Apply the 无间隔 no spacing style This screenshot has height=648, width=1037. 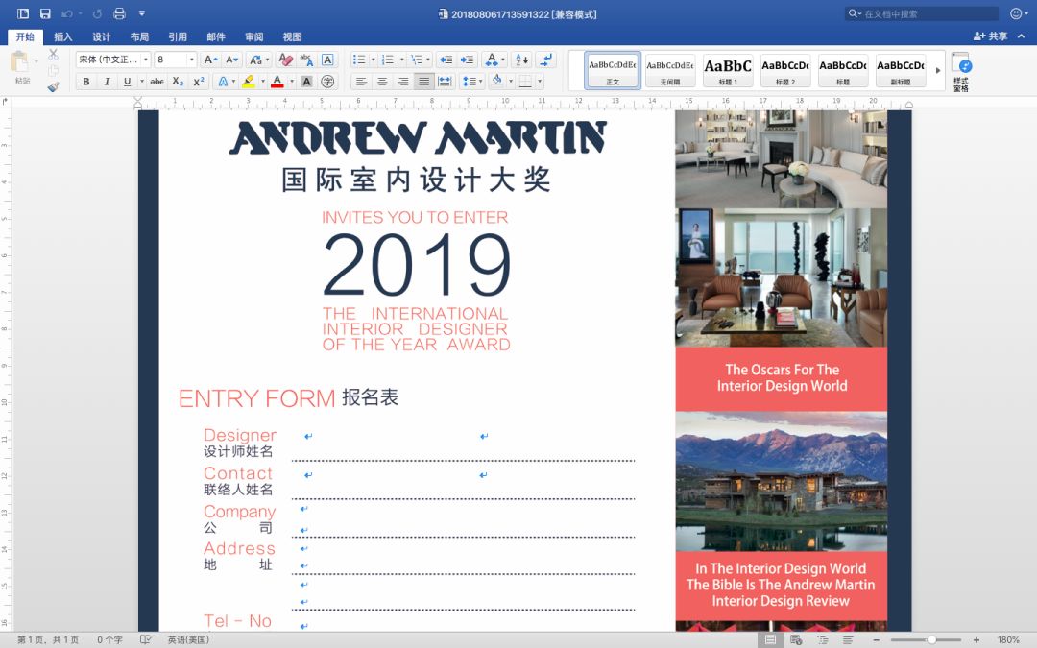pos(670,70)
